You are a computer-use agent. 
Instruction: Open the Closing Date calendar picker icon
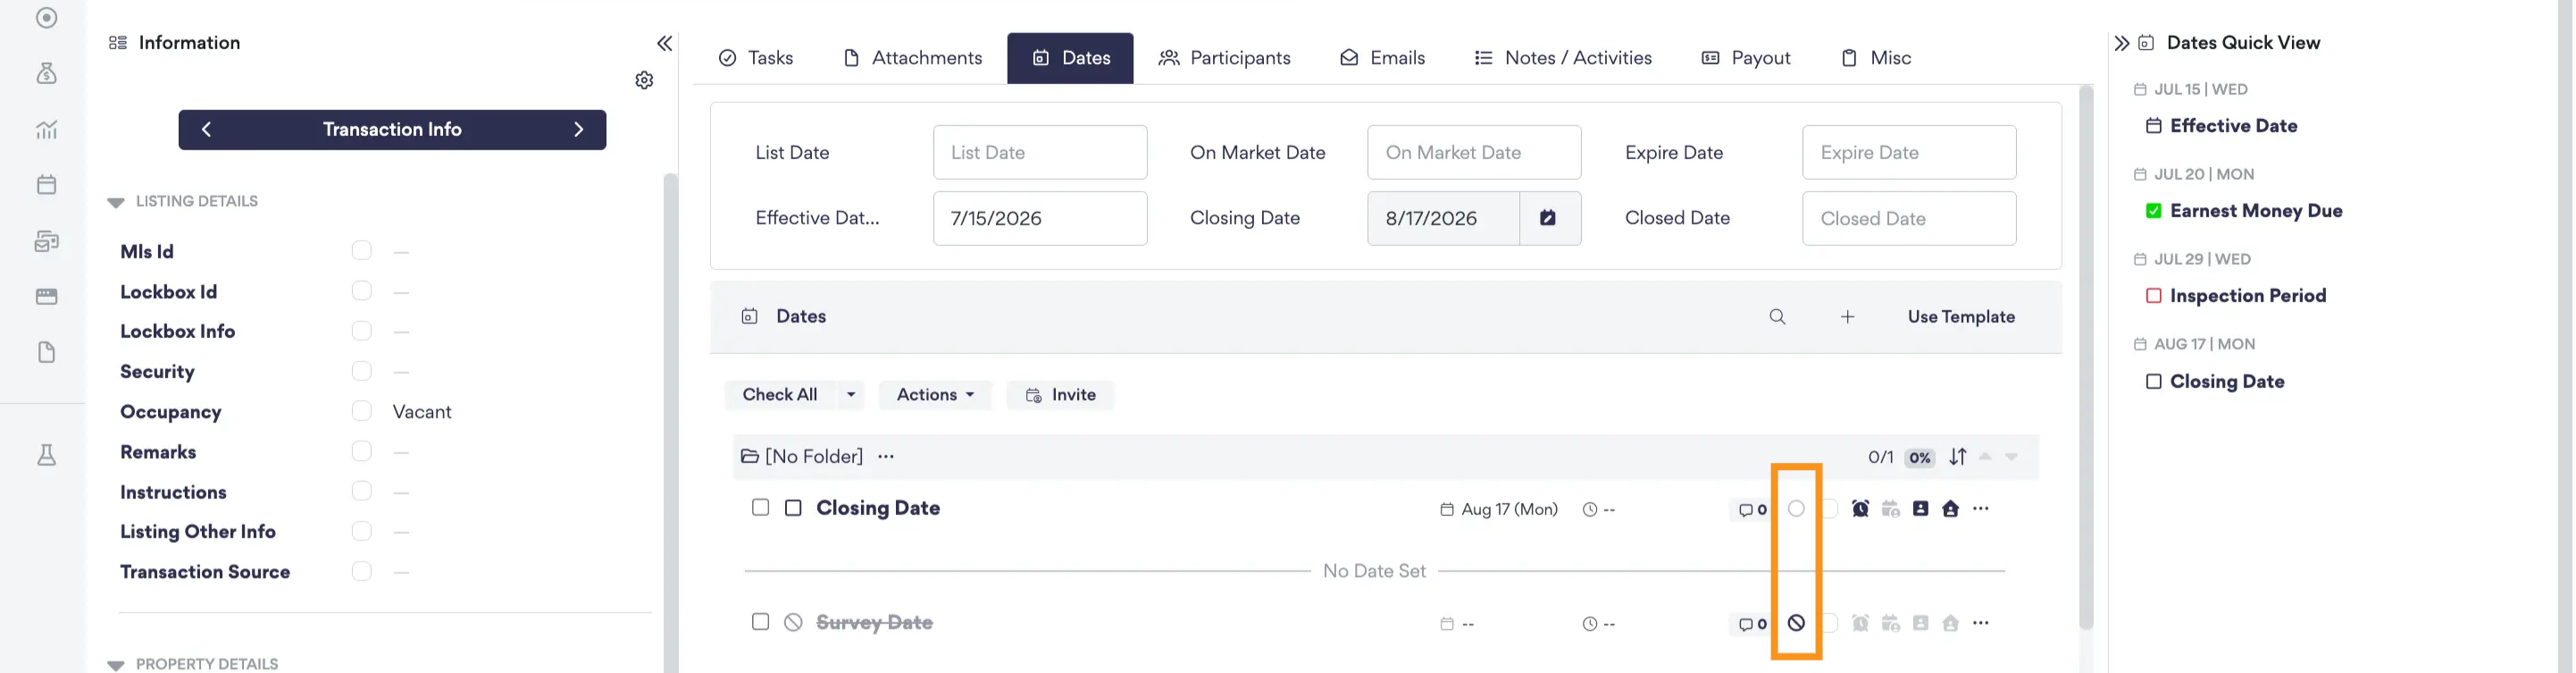(x=1548, y=218)
